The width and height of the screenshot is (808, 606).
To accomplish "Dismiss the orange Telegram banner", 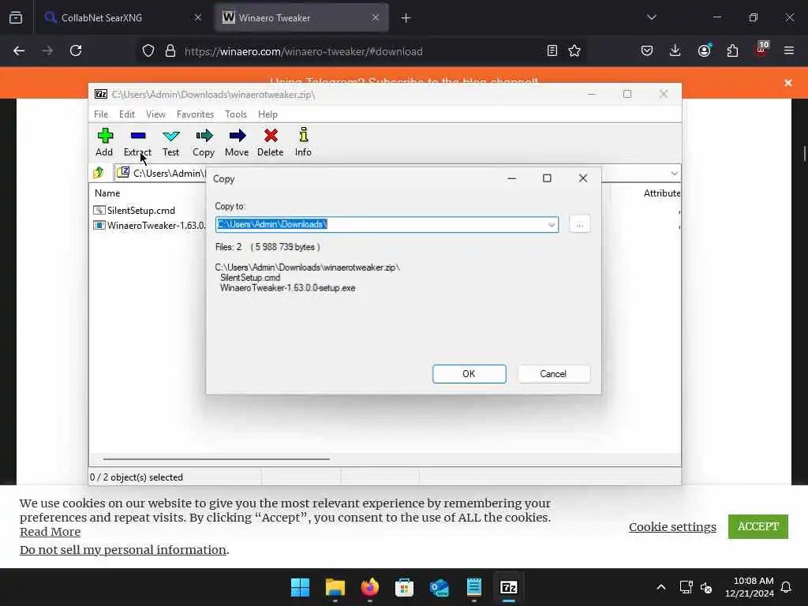I will (788, 83).
